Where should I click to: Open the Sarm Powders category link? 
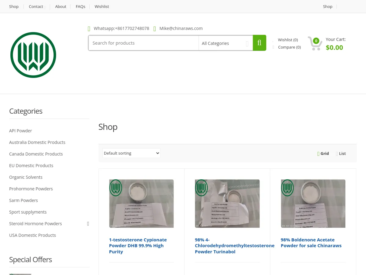click(23, 200)
